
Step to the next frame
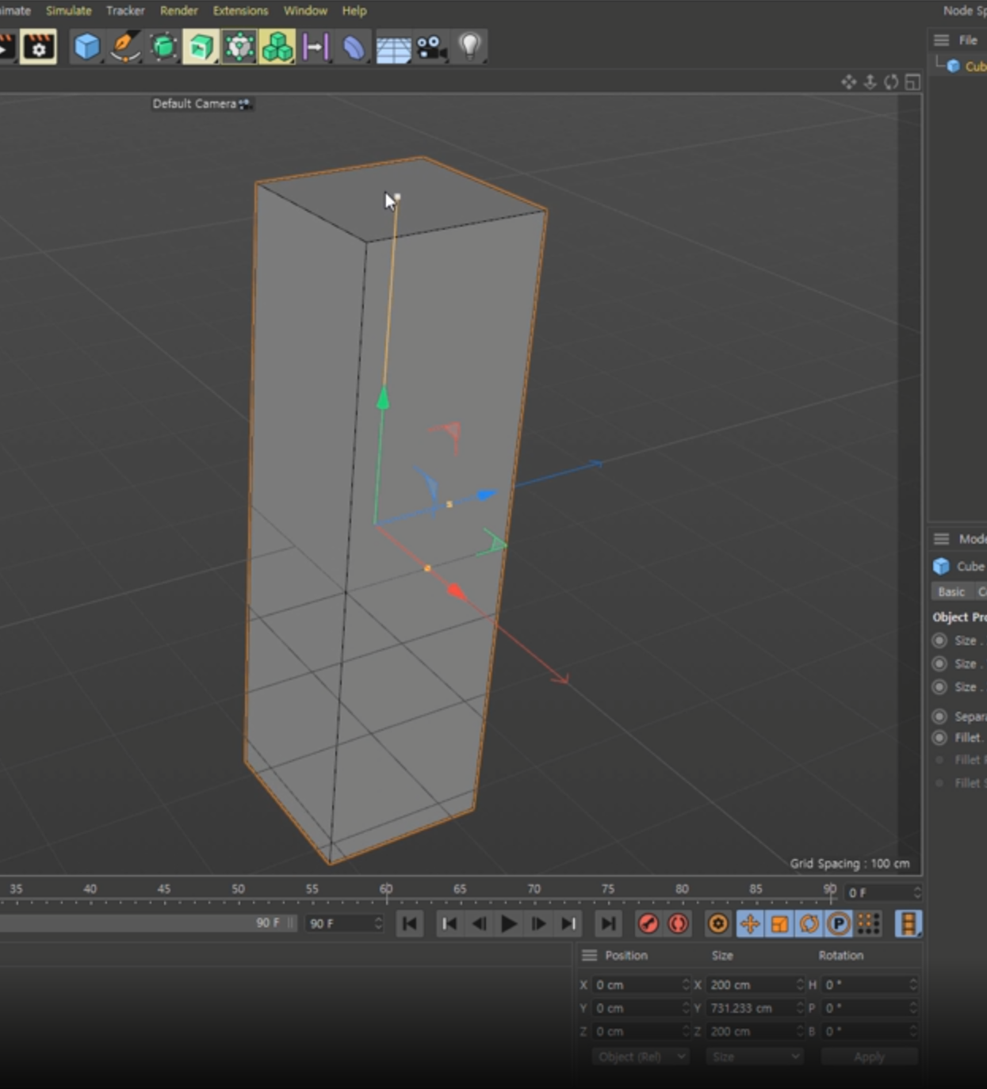pos(538,924)
